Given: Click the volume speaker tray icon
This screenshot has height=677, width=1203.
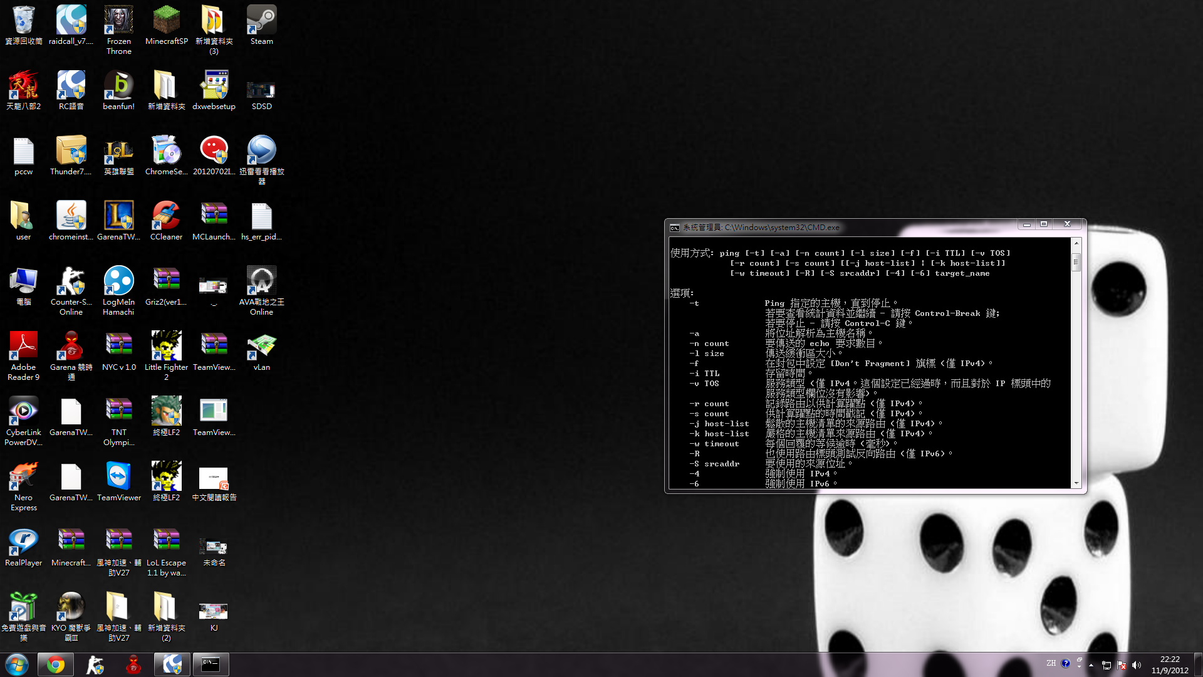Looking at the screenshot, I should [1137, 665].
